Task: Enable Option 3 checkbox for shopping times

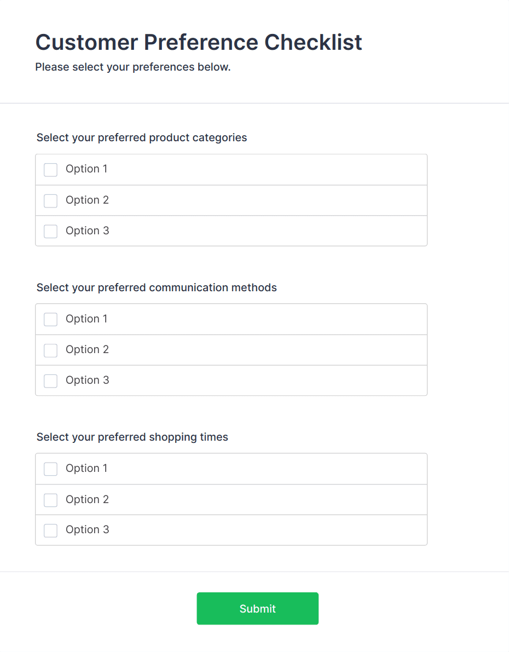Action: [x=50, y=530]
